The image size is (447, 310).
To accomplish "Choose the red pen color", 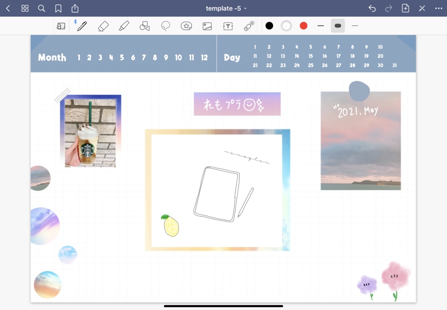I will (x=304, y=26).
